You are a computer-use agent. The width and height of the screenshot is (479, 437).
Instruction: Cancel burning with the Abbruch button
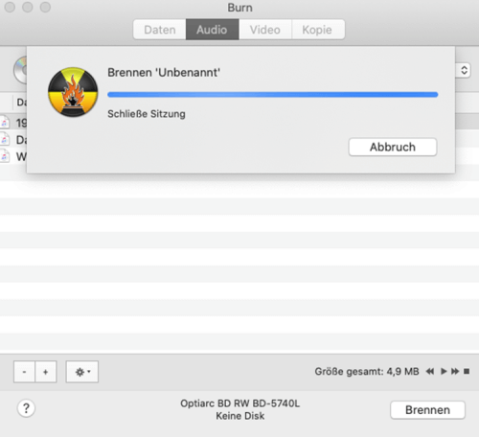[393, 147]
